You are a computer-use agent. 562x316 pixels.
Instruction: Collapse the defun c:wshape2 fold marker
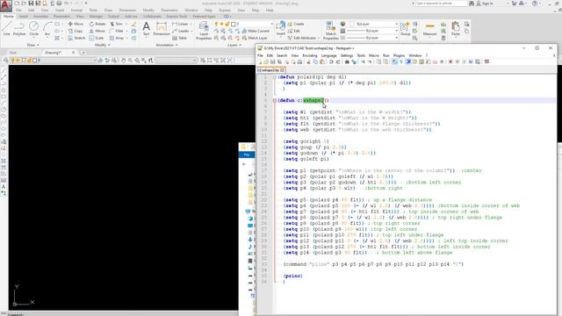[x=275, y=101]
